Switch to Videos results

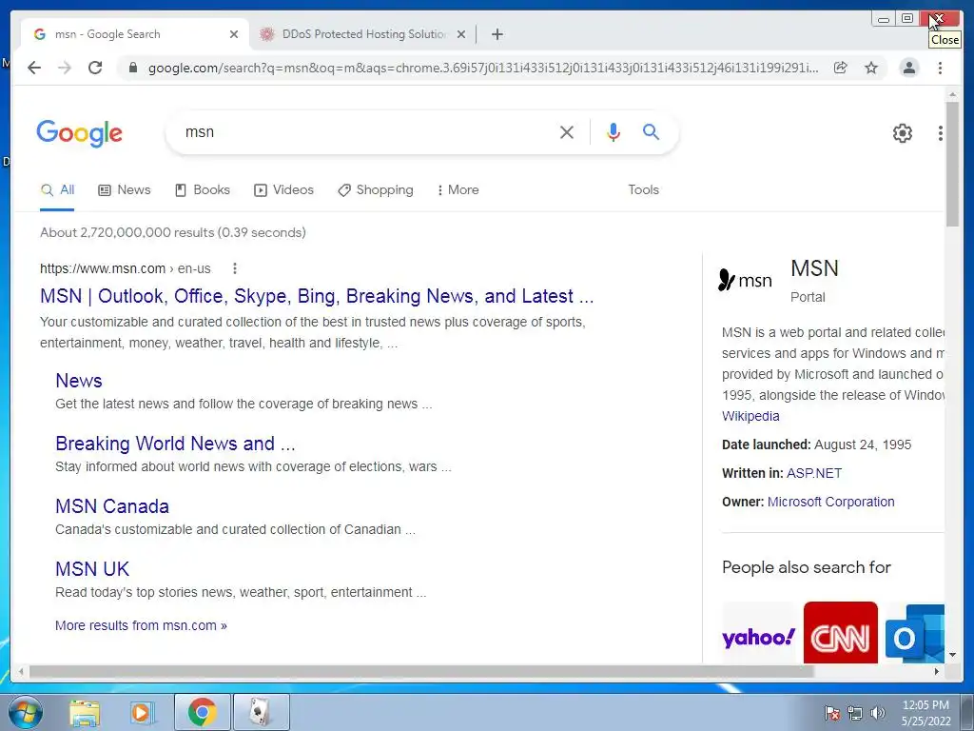283,190
